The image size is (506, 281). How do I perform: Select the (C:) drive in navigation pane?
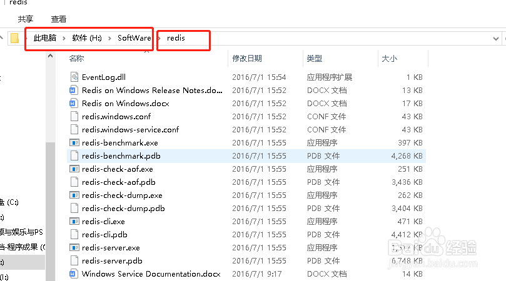click(x=9, y=202)
